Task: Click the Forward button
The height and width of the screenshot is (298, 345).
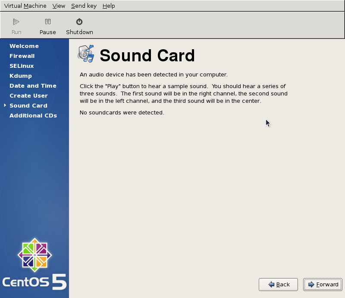Action: point(323,285)
